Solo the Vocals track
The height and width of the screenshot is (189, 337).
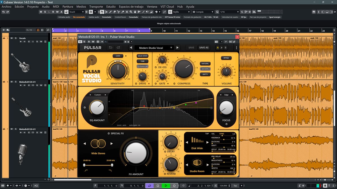pos(16,38)
